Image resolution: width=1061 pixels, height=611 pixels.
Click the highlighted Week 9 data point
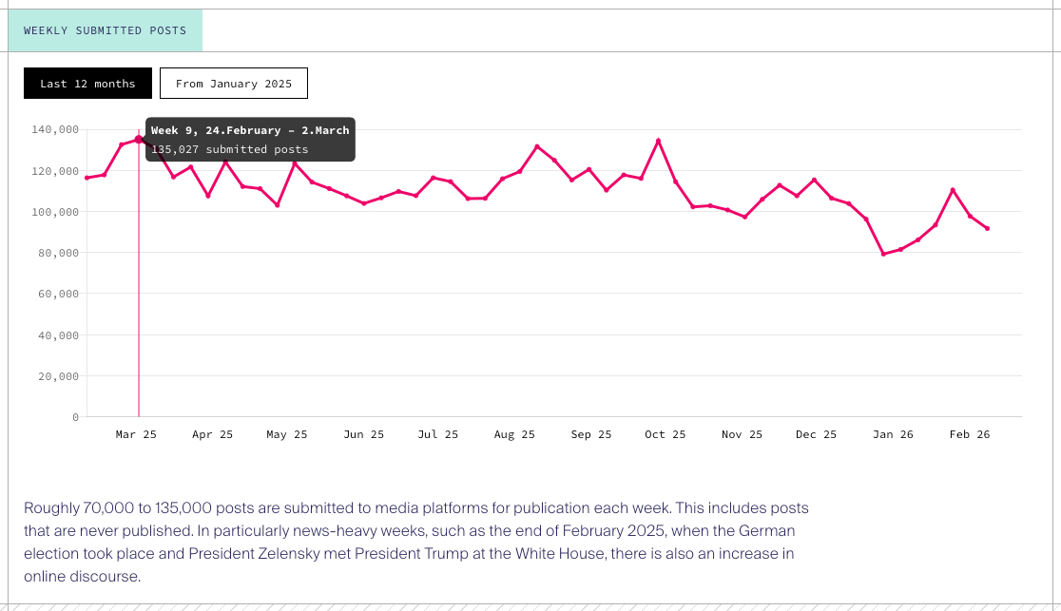(139, 140)
